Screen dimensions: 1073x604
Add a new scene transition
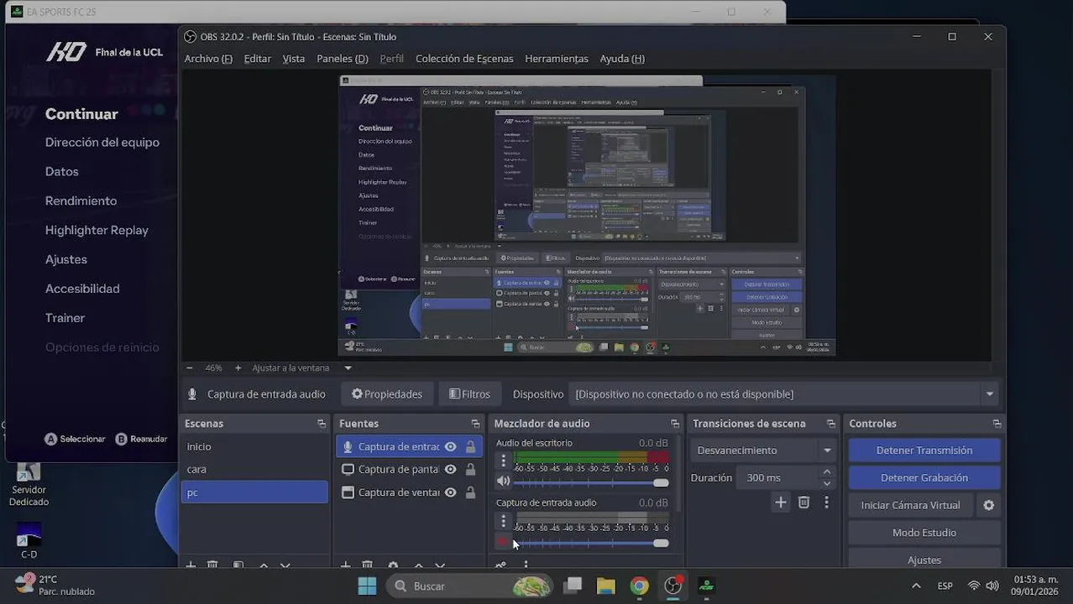(781, 502)
